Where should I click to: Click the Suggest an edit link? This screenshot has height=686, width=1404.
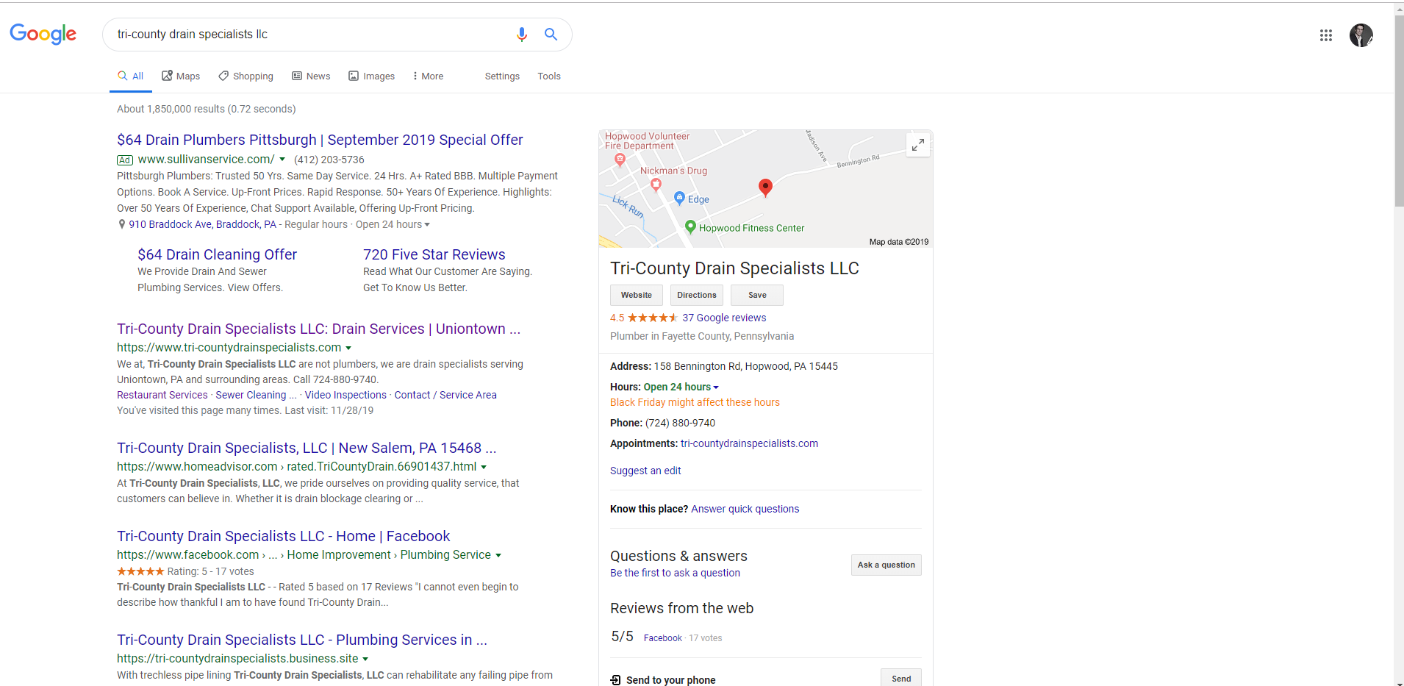[x=645, y=471]
